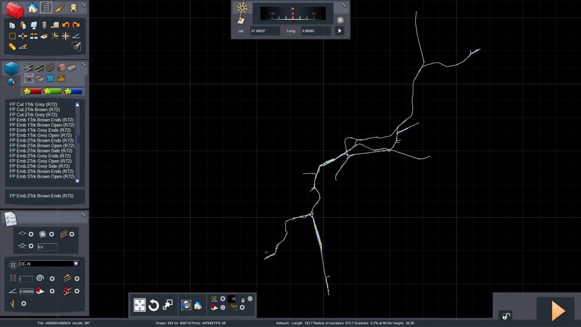Viewport: 581px width, 327px height.
Task: Select the tunnel arch asset category
Action: coord(28,78)
